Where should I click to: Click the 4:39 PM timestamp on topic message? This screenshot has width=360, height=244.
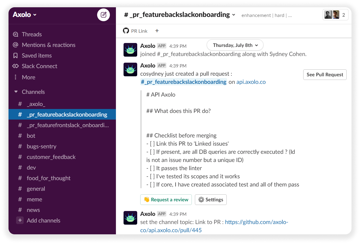point(178,214)
